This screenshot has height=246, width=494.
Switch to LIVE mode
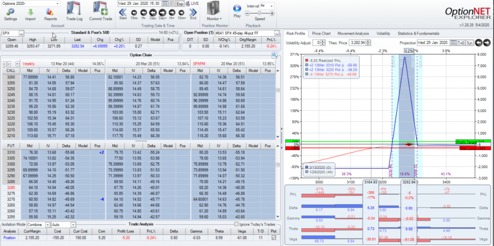tap(192, 3)
